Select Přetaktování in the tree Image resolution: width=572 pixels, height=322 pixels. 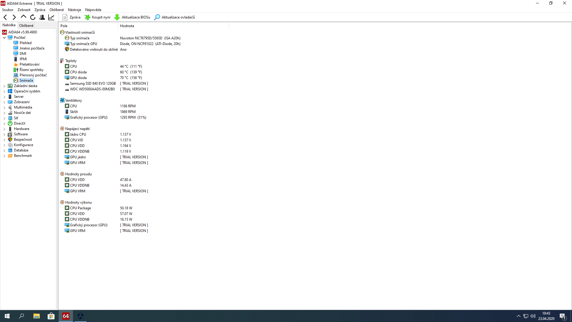coord(29,64)
